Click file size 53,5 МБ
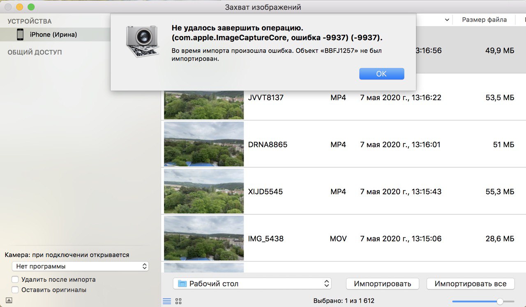This screenshot has height=307, width=526. coord(500,98)
